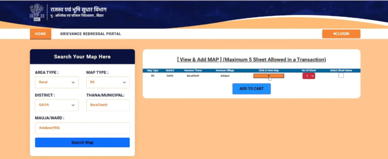Click the ADD TO CART button
388x159 pixels.
[x=251, y=88]
